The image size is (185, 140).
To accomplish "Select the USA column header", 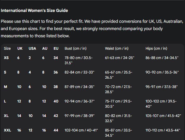I will click(x=32, y=48).
